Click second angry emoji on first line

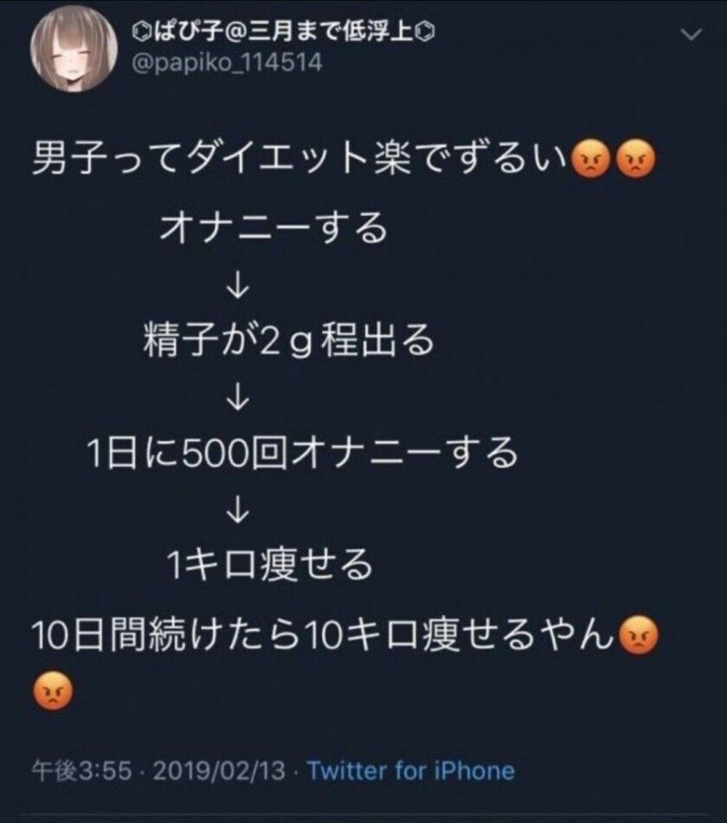pyautogui.click(x=636, y=159)
